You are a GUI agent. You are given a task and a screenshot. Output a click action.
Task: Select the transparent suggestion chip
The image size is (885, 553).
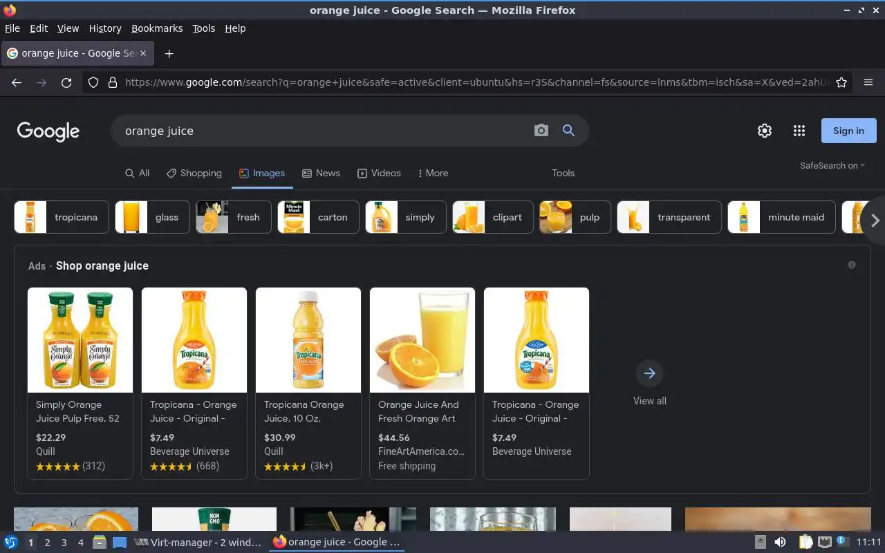pos(669,217)
